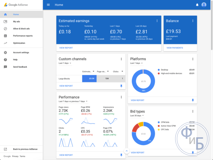Click the Google AdSense logo
Screen dimensions: 213x160
click(16, 5)
